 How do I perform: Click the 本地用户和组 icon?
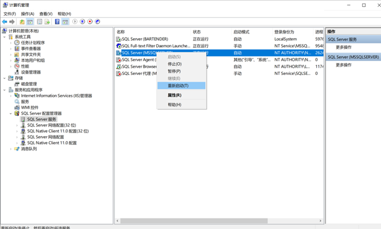click(17, 60)
